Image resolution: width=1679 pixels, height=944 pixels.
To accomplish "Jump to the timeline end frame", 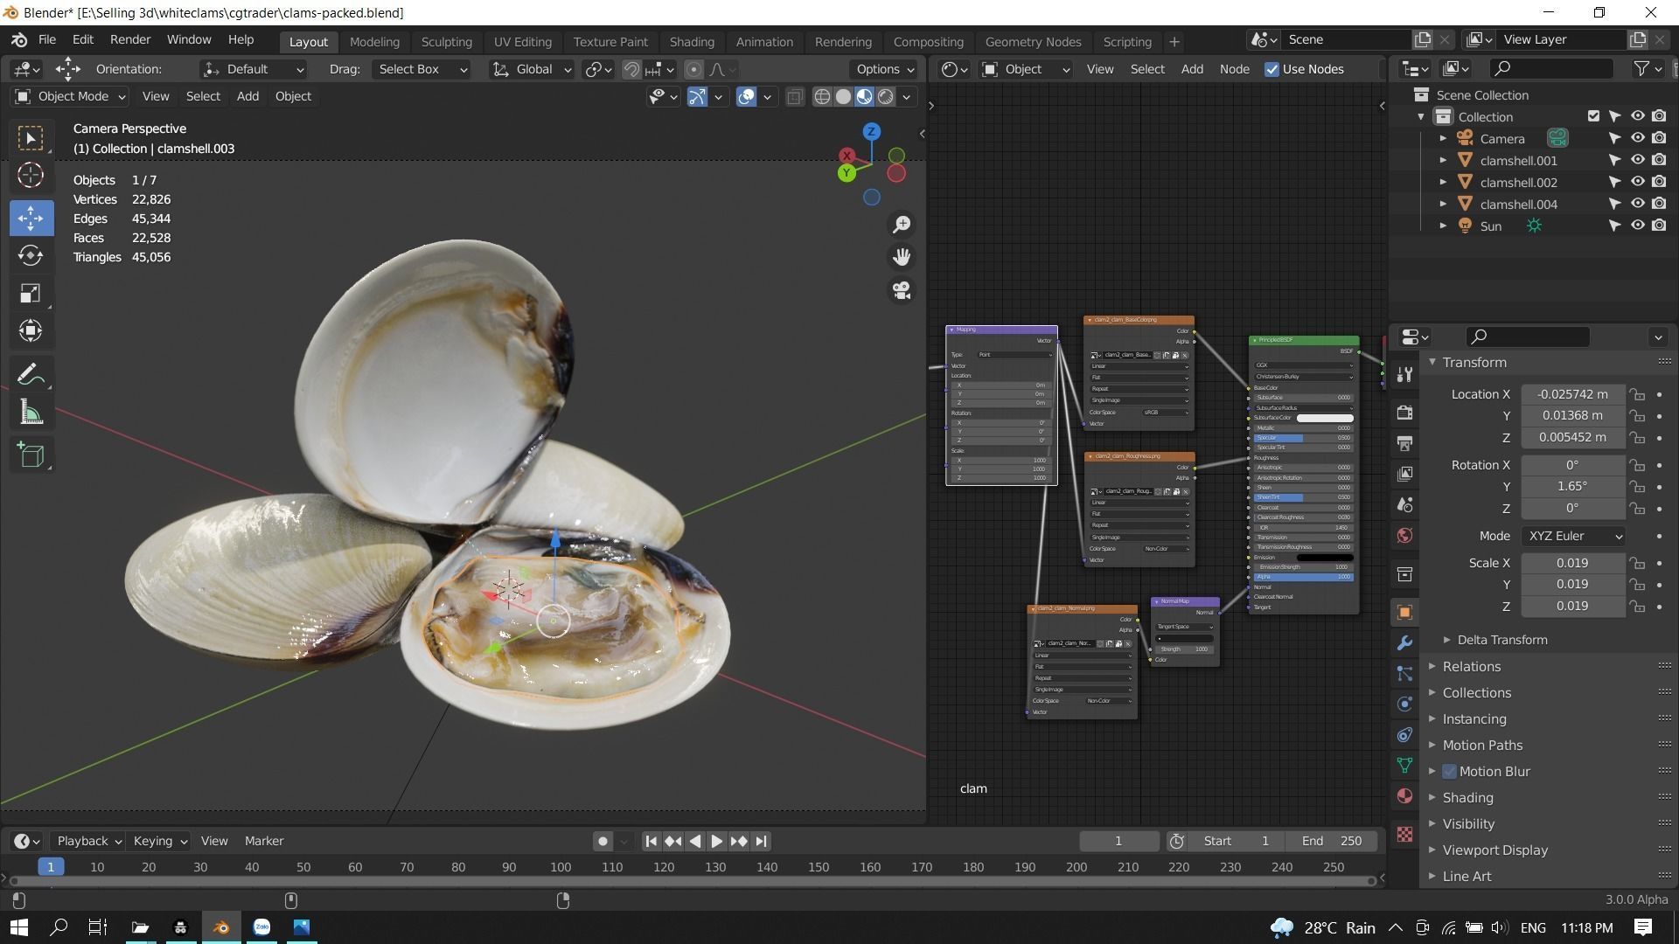I will tap(762, 841).
